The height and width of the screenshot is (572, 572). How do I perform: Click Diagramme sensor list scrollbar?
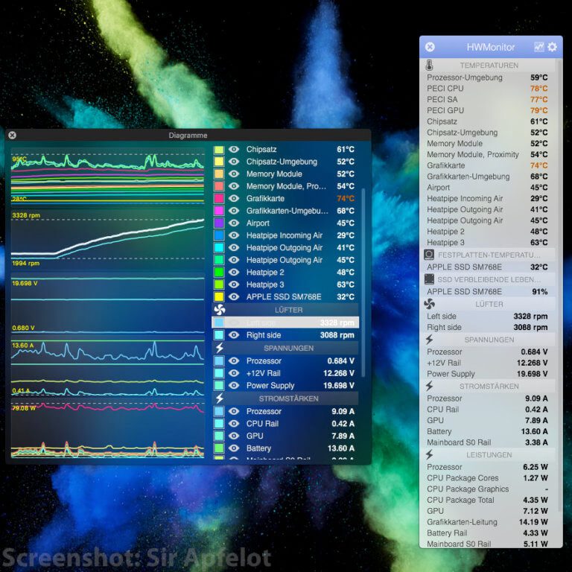pos(363,283)
